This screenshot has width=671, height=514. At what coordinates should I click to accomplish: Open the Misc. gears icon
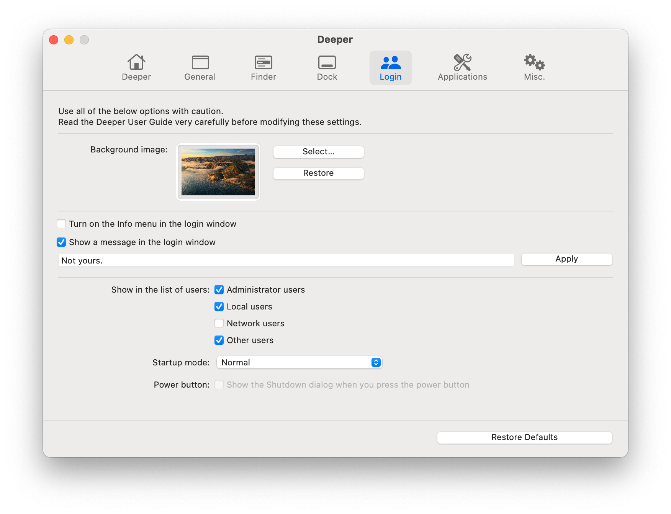[534, 62]
